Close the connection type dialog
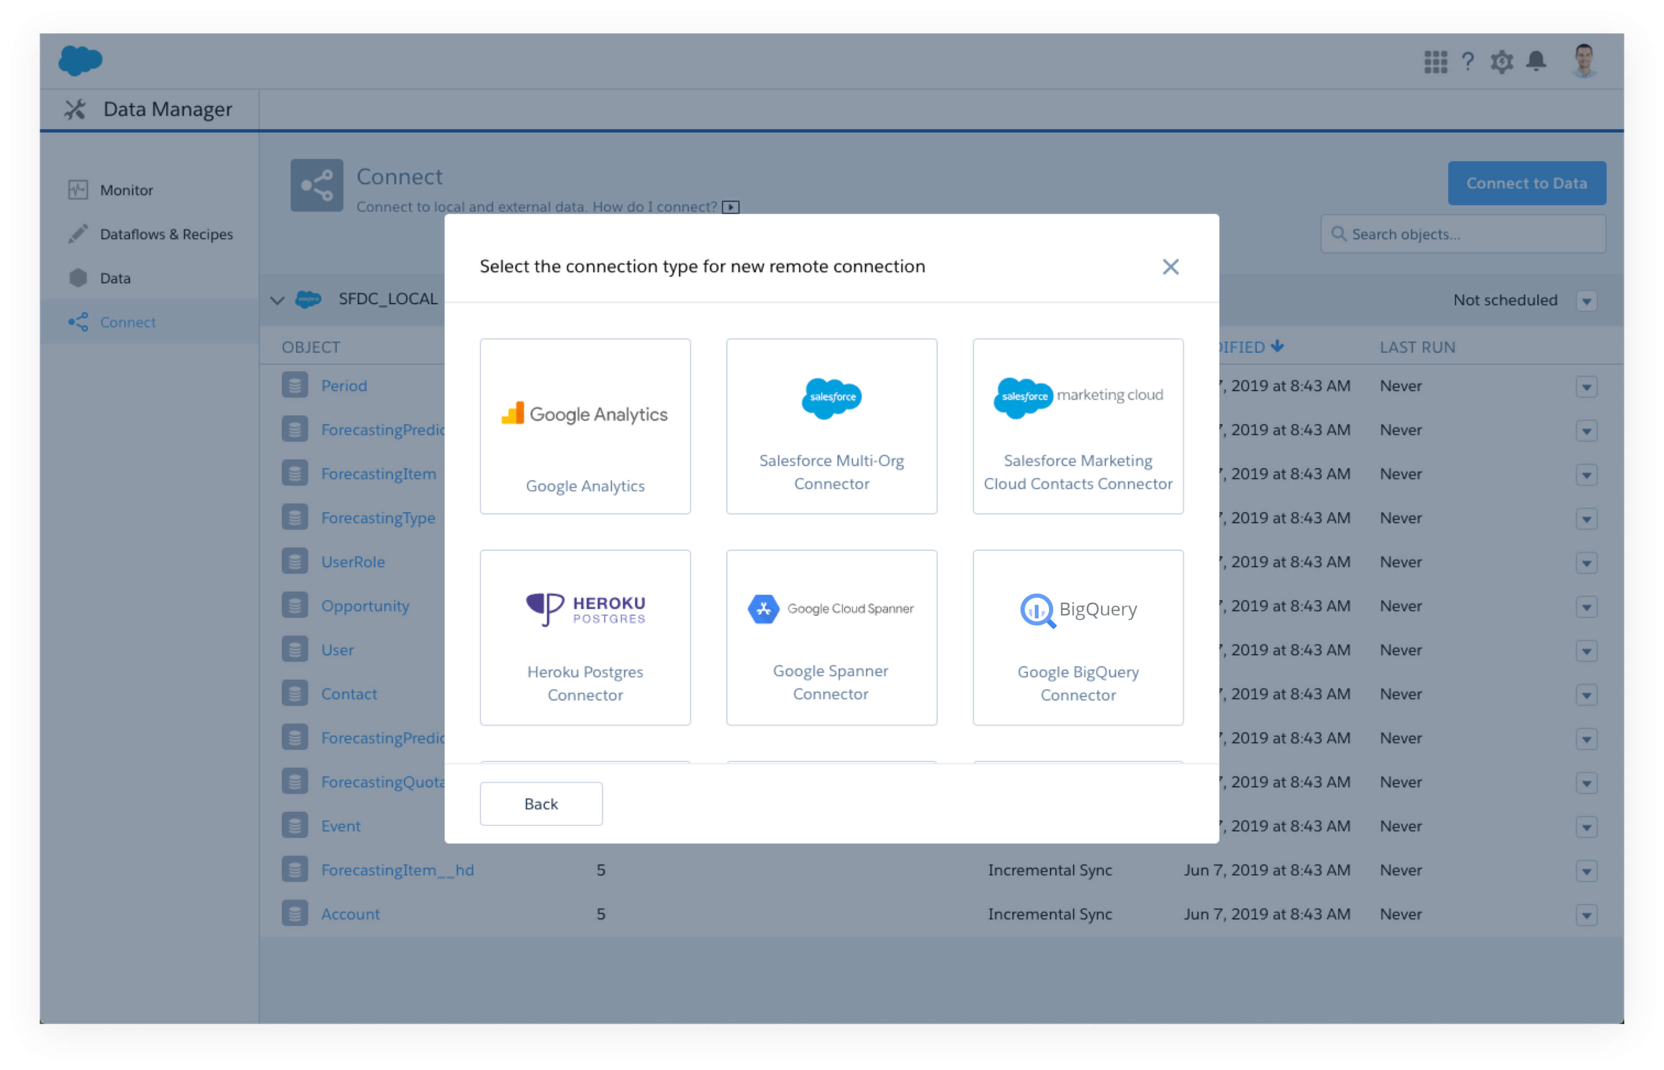Viewport: 1664px width, 1070px height. coord(1171,267)
